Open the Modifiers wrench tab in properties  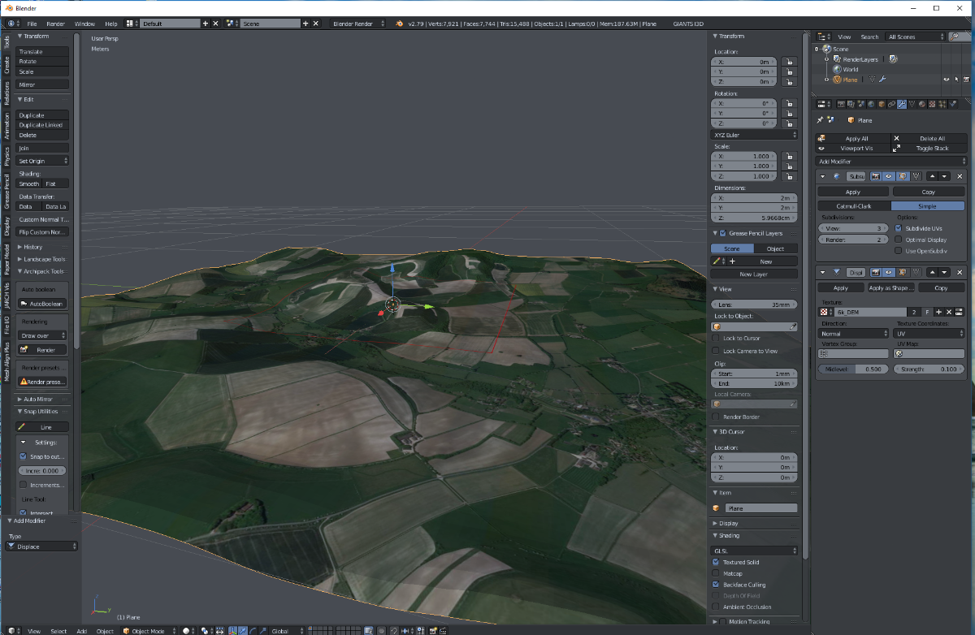coord(901,104)
